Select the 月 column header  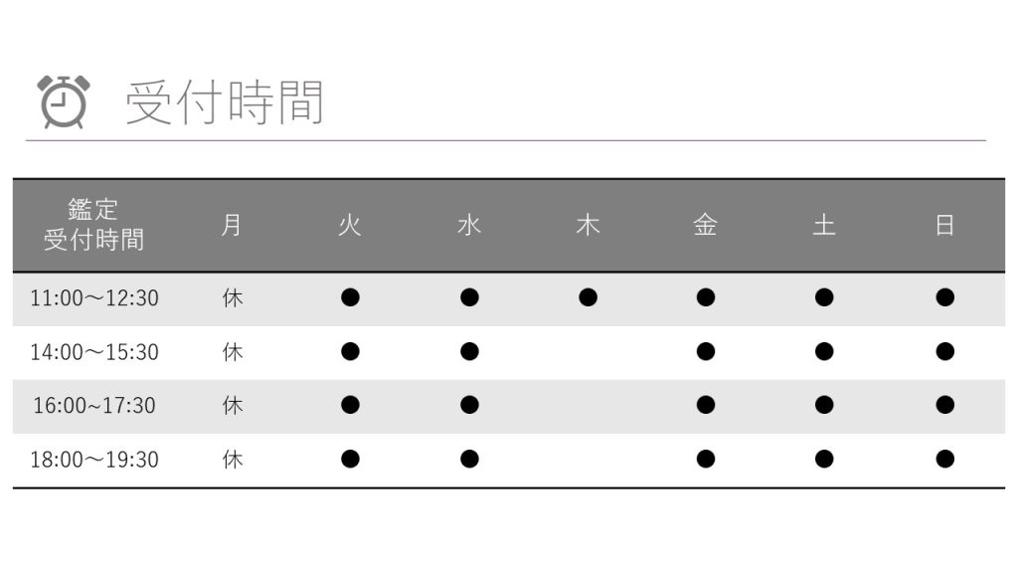click(x=232, y=226)
